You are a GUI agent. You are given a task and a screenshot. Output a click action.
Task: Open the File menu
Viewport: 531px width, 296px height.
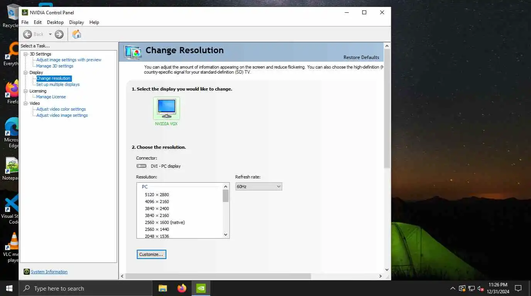pyautogui.click(x=25, y=22)
